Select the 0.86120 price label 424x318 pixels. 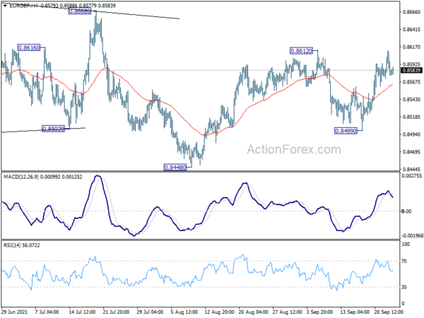click(301, 51)
